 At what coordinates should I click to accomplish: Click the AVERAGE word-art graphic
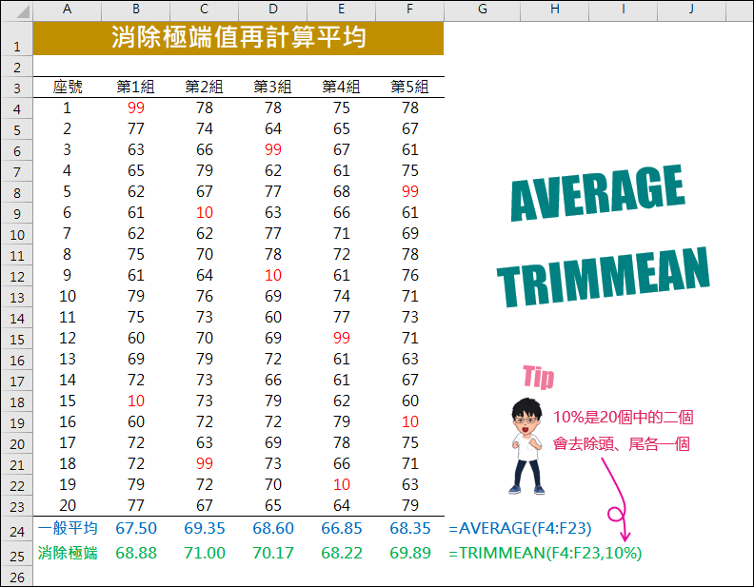[597, 192]
